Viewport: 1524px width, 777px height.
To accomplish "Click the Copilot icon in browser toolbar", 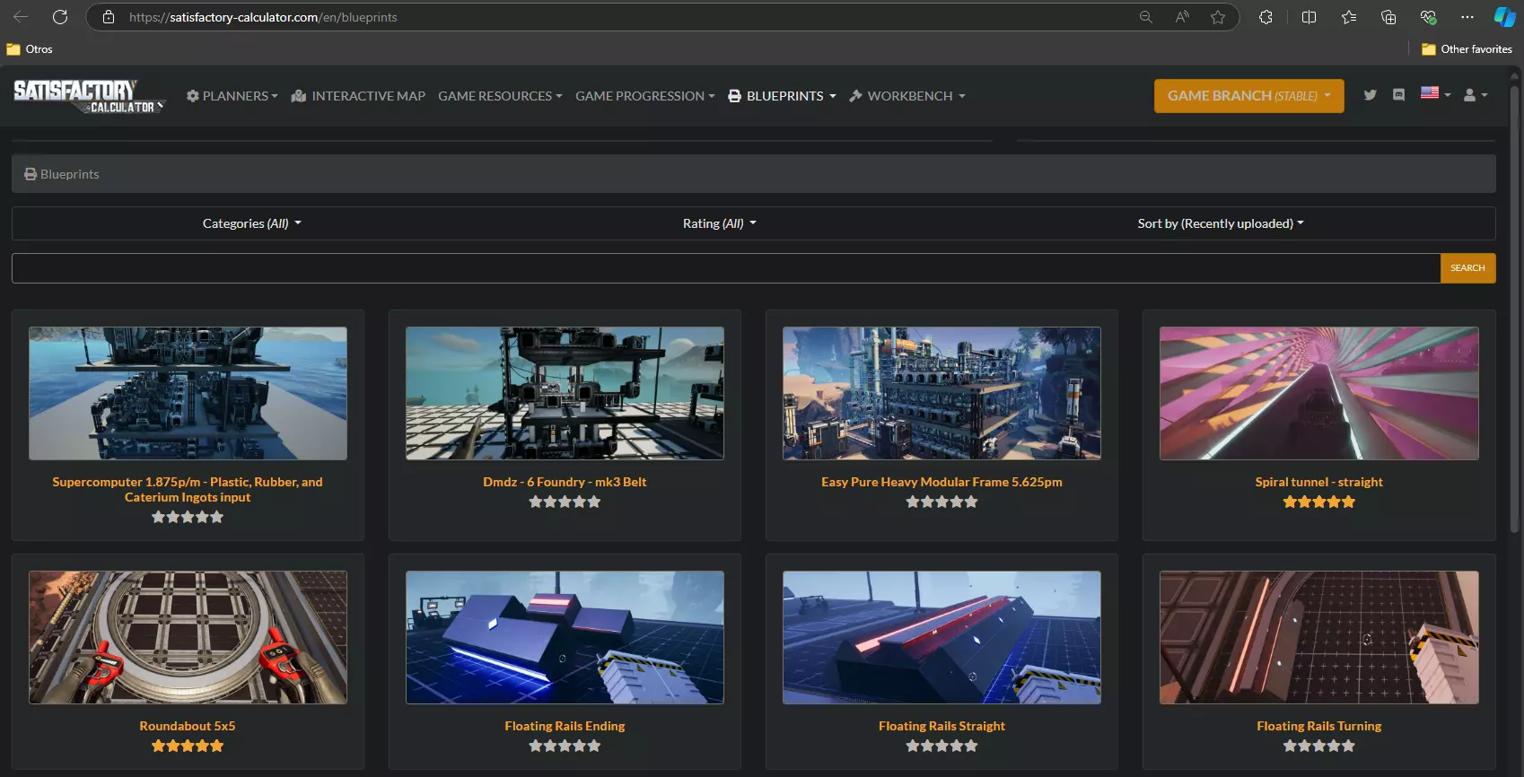I will [1504, 17].
